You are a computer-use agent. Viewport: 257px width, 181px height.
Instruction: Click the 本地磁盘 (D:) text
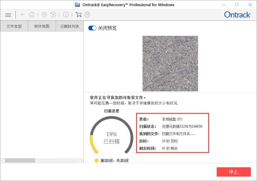172,119
